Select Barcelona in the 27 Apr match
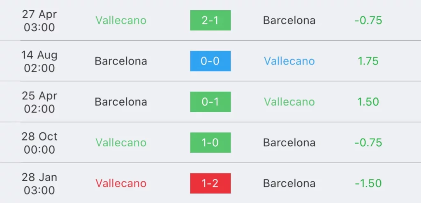 point(289,21)
